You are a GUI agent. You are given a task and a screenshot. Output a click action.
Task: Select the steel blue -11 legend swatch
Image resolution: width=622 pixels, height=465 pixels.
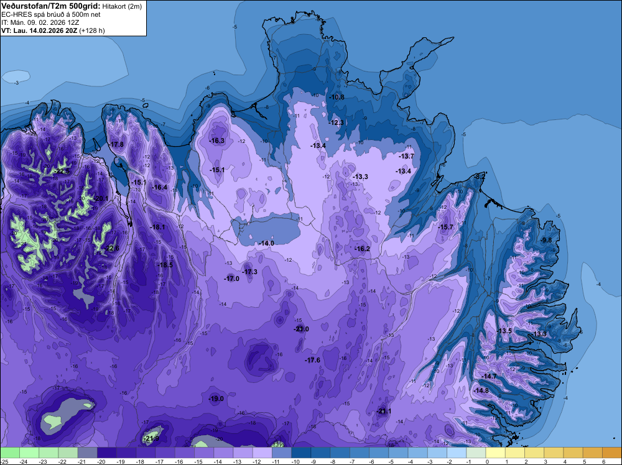coord(282,453)
